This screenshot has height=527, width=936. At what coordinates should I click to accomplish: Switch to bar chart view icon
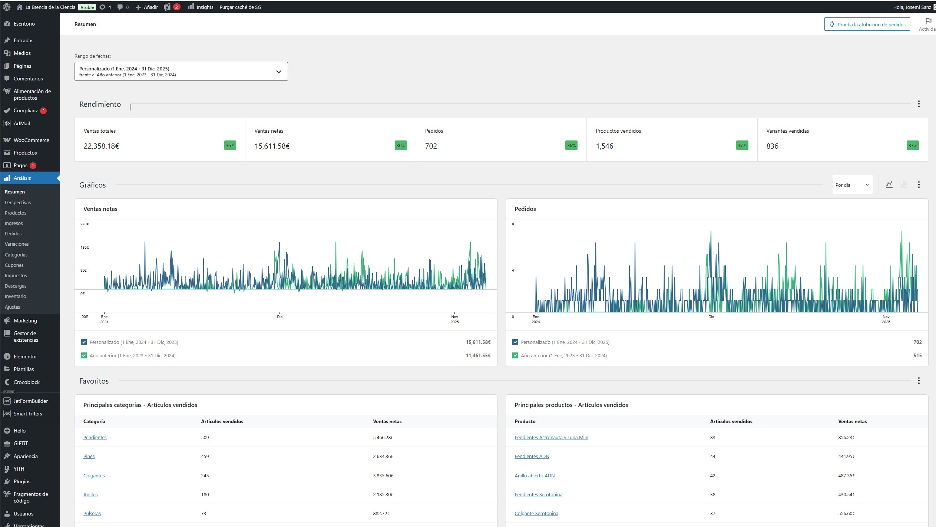(904, 185)
